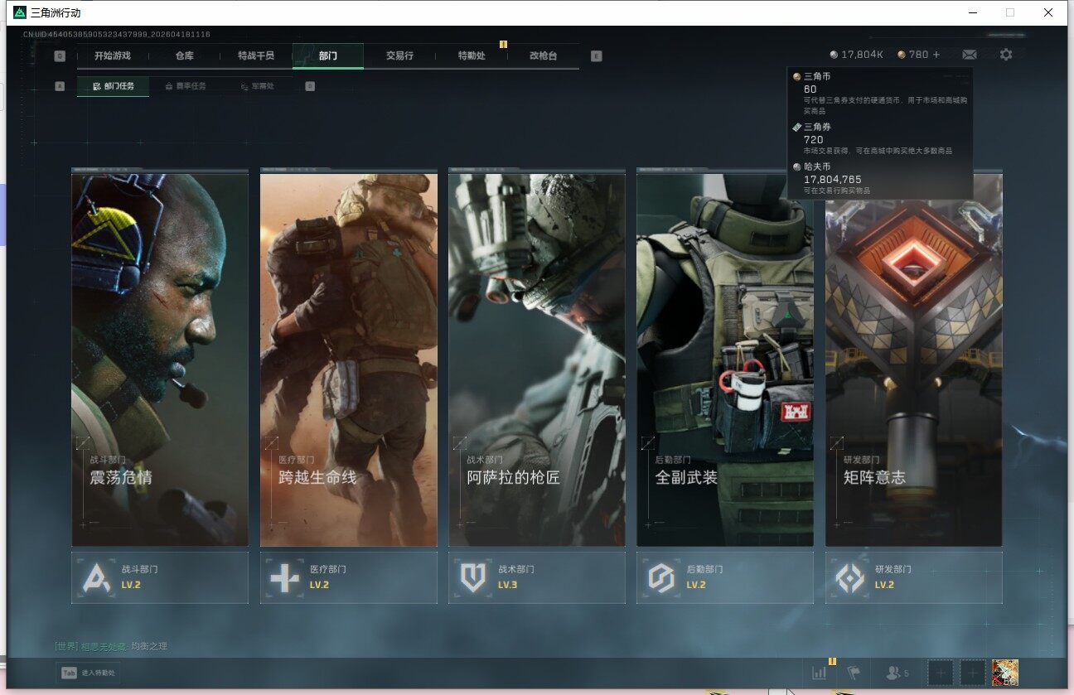Go to the 特战干员 tab
This screenshot has height=695, width=1074.
tap(255, 56)
